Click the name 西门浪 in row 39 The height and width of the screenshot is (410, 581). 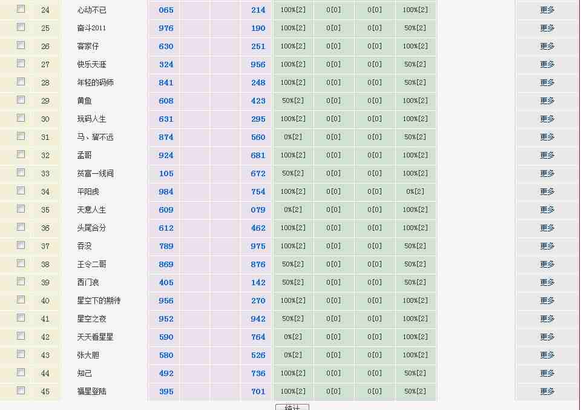click(x=88, y=282)
